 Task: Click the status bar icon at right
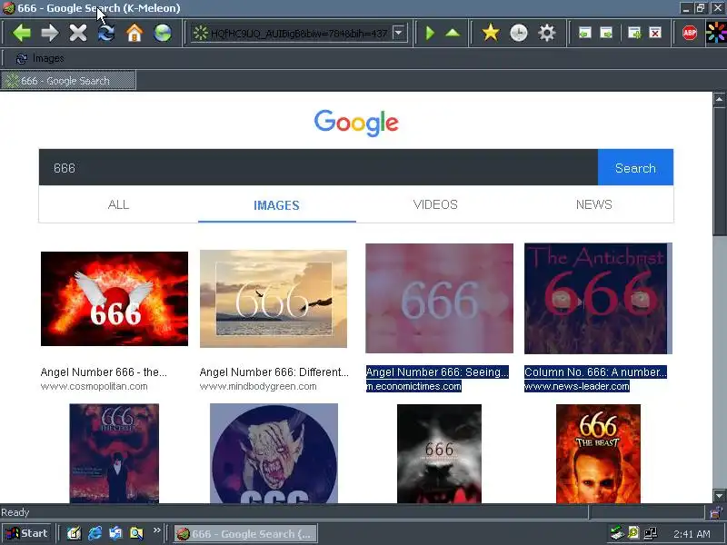pos(715,512)
